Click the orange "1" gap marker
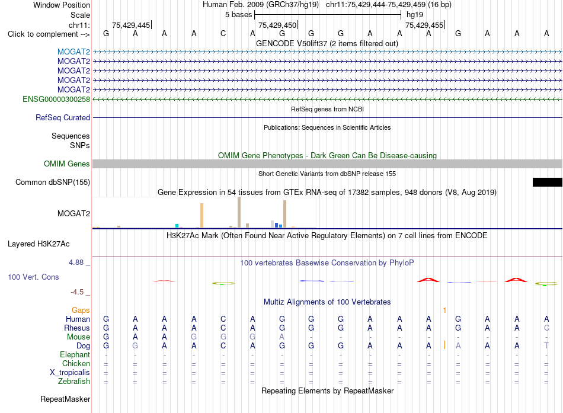 click(x=444, y=310)
